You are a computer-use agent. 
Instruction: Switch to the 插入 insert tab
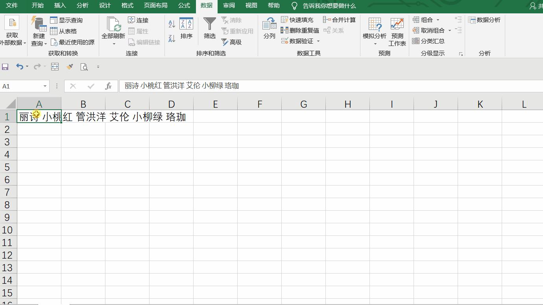pos(60,6)
